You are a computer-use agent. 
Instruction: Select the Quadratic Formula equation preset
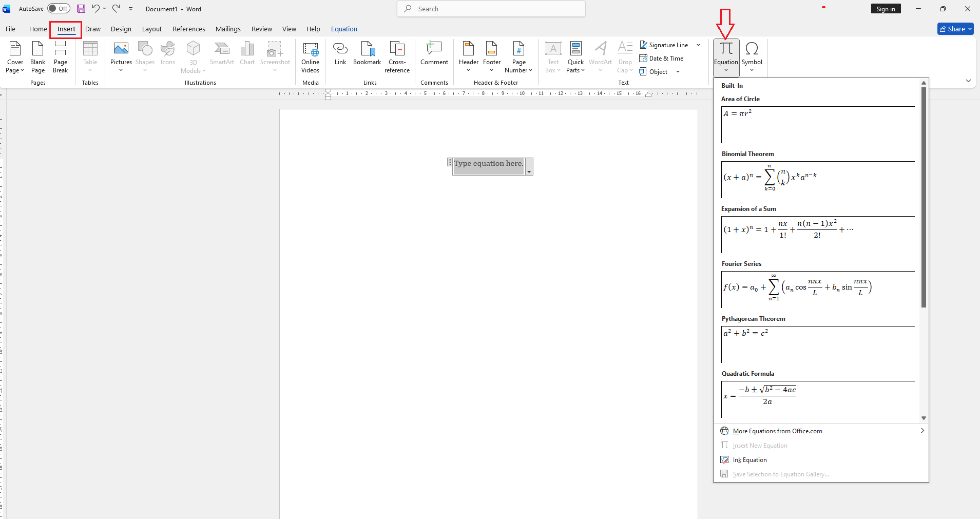tap(817, 398)
